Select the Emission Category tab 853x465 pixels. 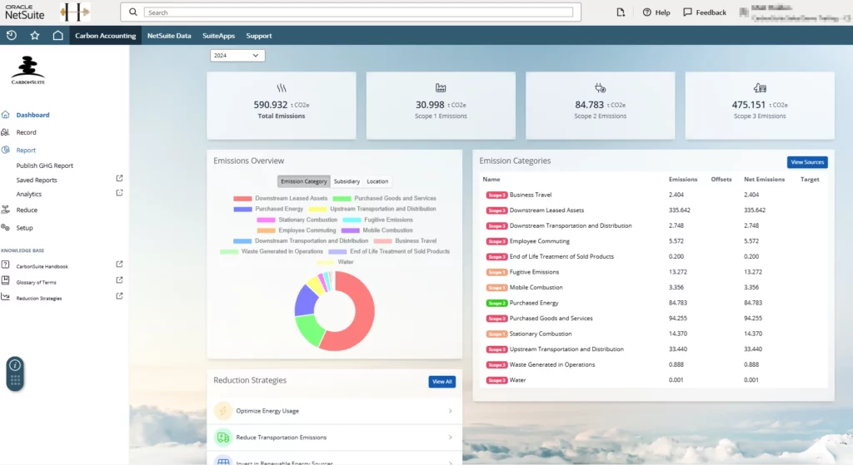[x=303, y=181]
